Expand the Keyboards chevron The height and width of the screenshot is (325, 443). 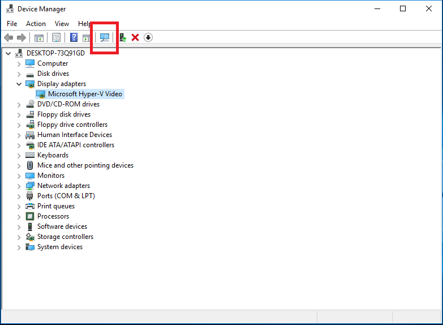point(19,156)
